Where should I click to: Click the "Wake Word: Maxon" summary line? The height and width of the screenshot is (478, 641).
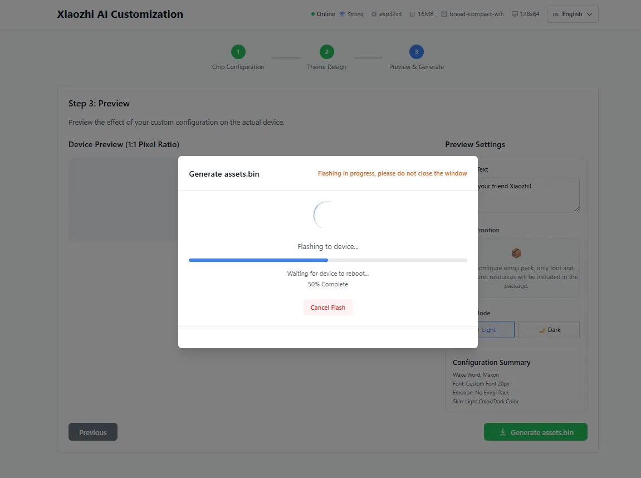[x=476, y=374]
